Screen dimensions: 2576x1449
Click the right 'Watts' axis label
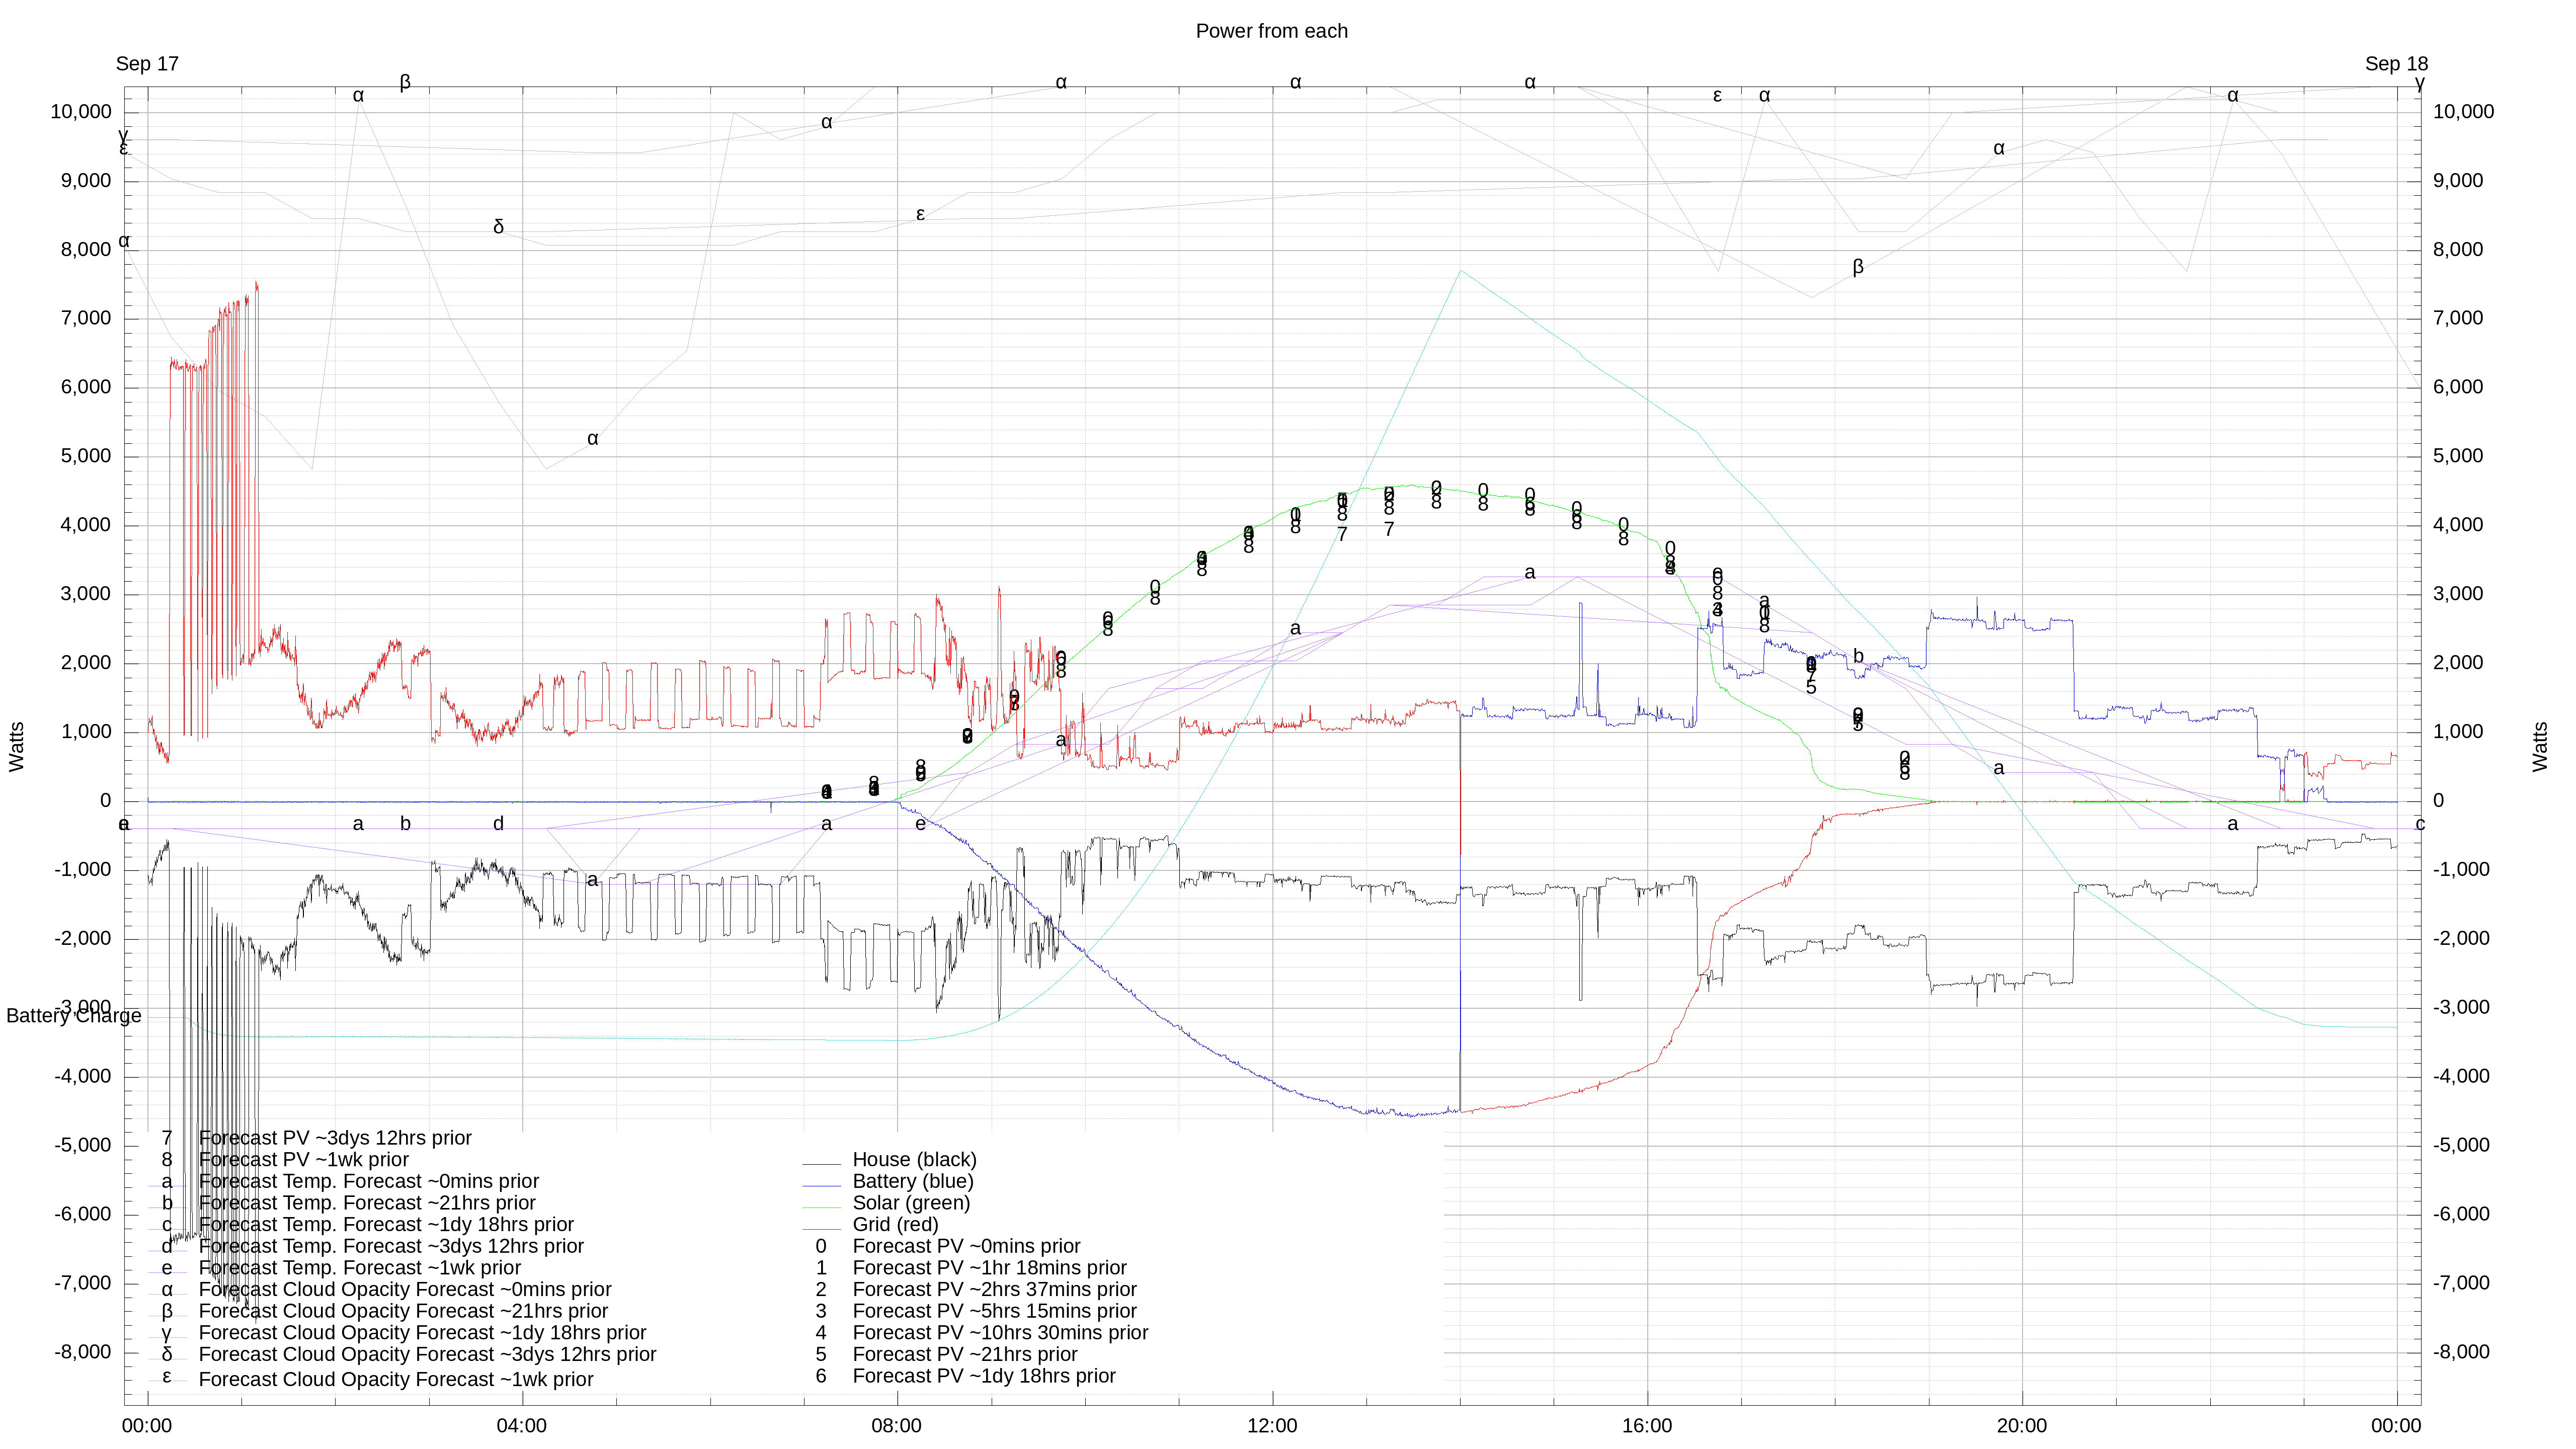(2540, 746)
